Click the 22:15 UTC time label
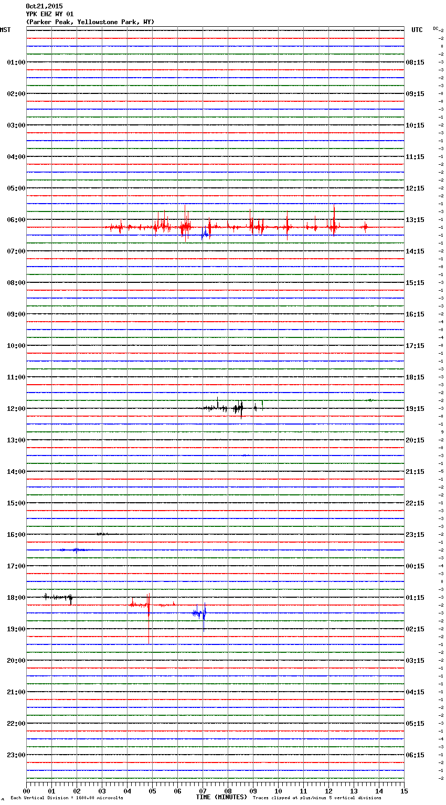The image size is (446, 805). tap(415, 503)
